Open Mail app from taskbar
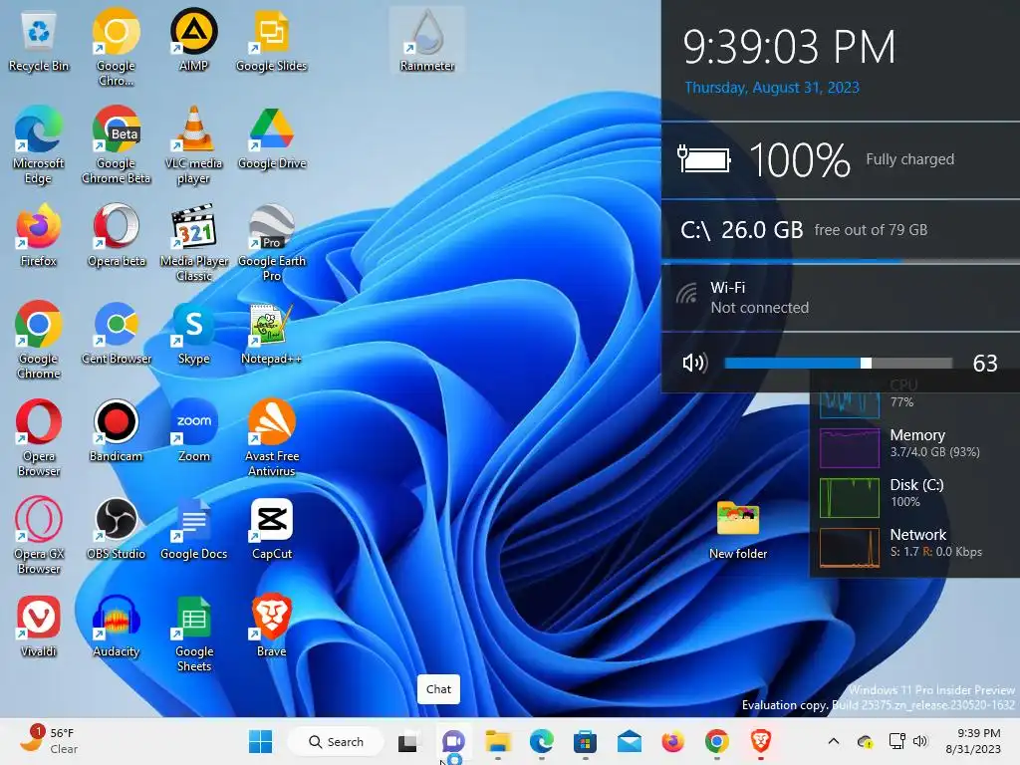The width and height of the screenshot is (1020, 765). [630, 741]
